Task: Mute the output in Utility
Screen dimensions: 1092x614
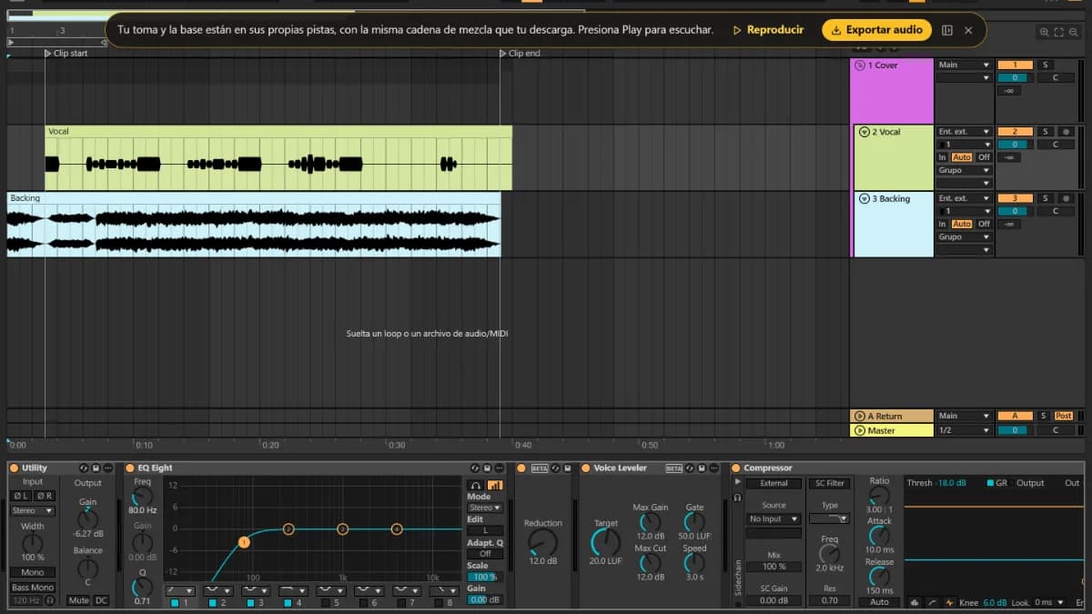Action: (x=79, y=600)
